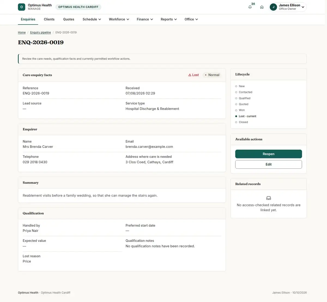Click the Won lifecycle stage

240,110
